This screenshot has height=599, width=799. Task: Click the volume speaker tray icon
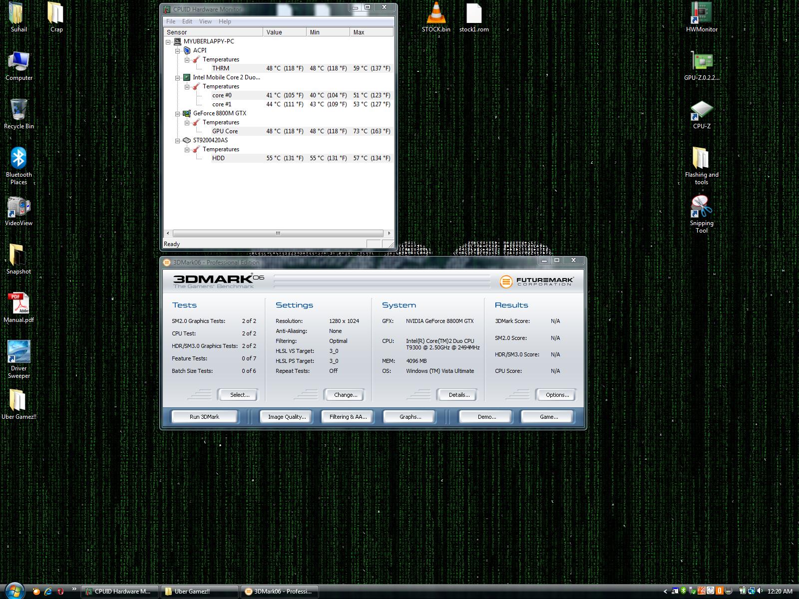(760, 591)
